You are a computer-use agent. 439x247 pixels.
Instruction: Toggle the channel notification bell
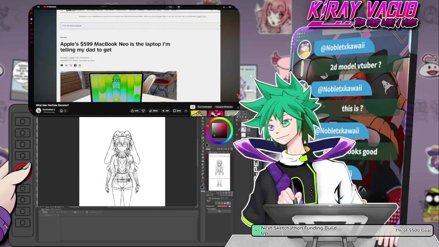tap(61, 111)
